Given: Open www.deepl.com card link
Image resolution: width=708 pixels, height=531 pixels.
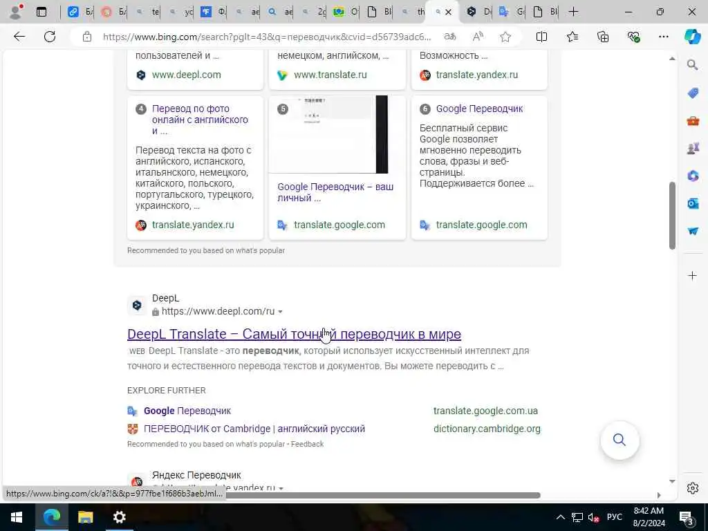Looking at the screenshot, I should [x=187, y=75].
